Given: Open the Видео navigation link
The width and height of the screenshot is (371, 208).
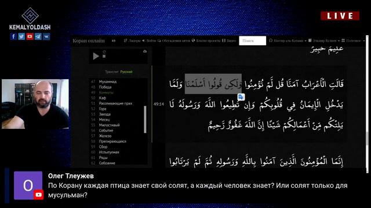Looking at the screenshot, I should click(x=229, y=41).
